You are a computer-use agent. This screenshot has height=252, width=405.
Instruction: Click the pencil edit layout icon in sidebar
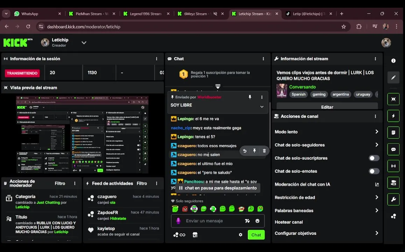[x=393, y=77]
